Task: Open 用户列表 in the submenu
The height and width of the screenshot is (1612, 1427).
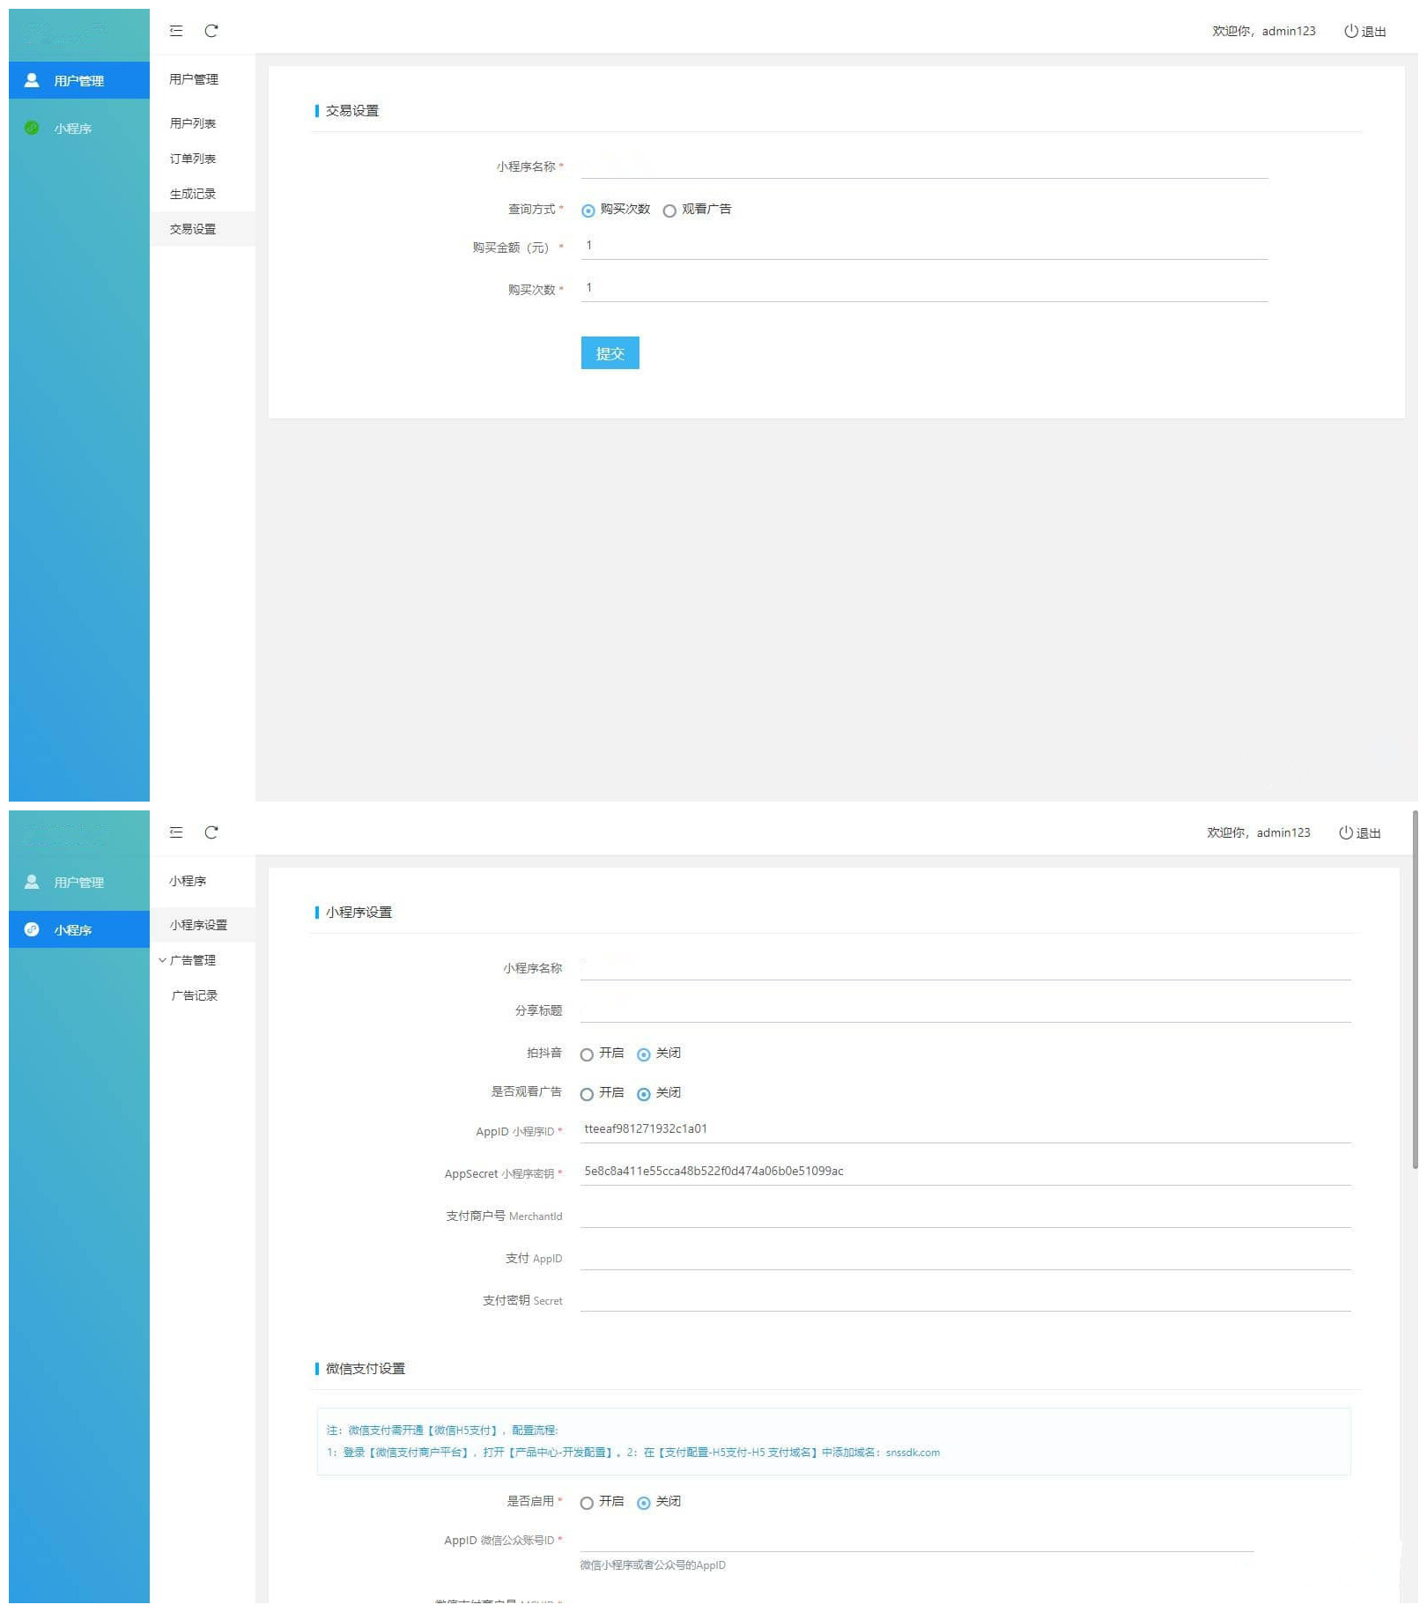Action: pos(193,123)
